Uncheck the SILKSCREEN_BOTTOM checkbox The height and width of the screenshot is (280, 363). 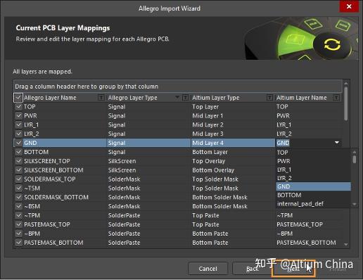18,170
